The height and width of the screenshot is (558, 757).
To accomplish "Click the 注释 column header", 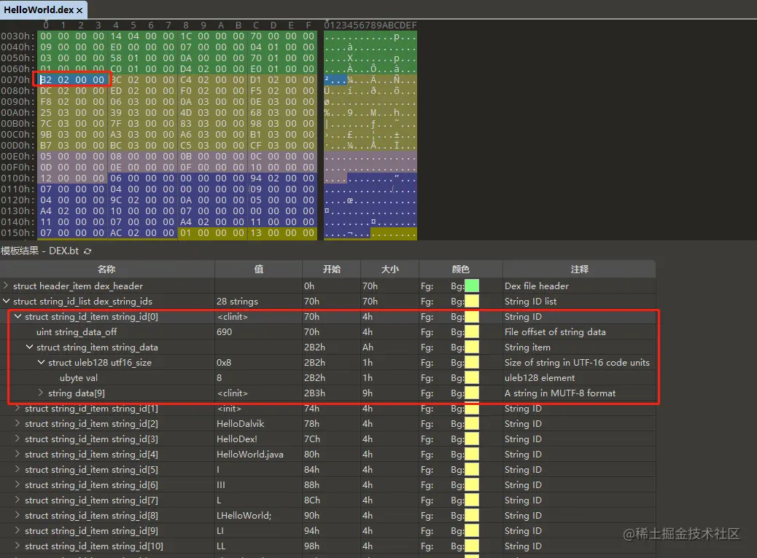I will (579, 269).
